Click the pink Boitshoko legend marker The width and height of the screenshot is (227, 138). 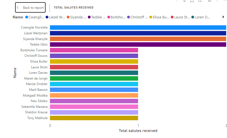109,17
